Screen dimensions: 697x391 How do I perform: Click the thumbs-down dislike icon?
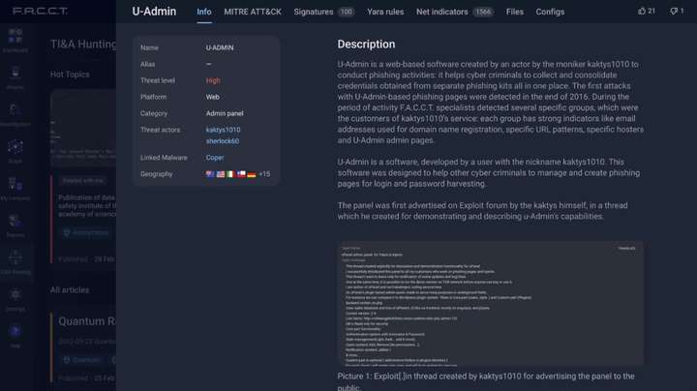pyautogui.click(x=674, y=11)
